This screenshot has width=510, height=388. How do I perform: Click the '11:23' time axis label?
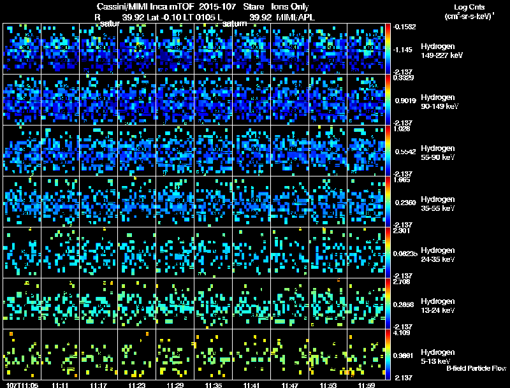point(137,385)
